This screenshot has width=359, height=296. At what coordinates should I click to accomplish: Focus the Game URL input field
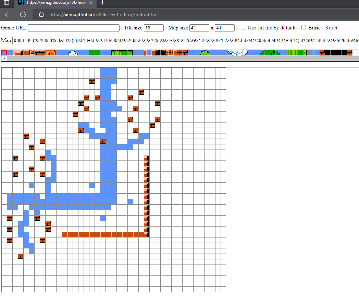74,28
